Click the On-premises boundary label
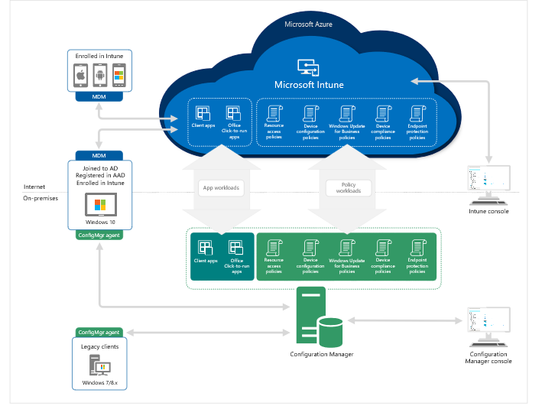The width and height of the screenshot is (542, 419). (41, 199)
